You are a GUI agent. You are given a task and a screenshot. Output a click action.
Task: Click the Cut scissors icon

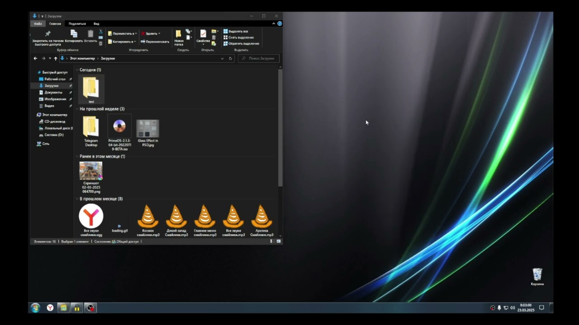pos(100,32)
